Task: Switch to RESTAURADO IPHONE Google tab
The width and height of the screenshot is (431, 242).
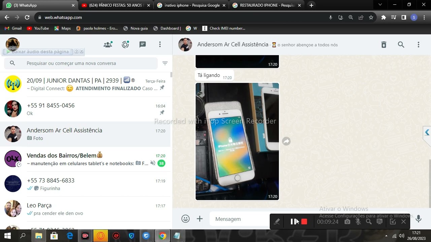Action: pyautogui.click(x=267, y=5)
